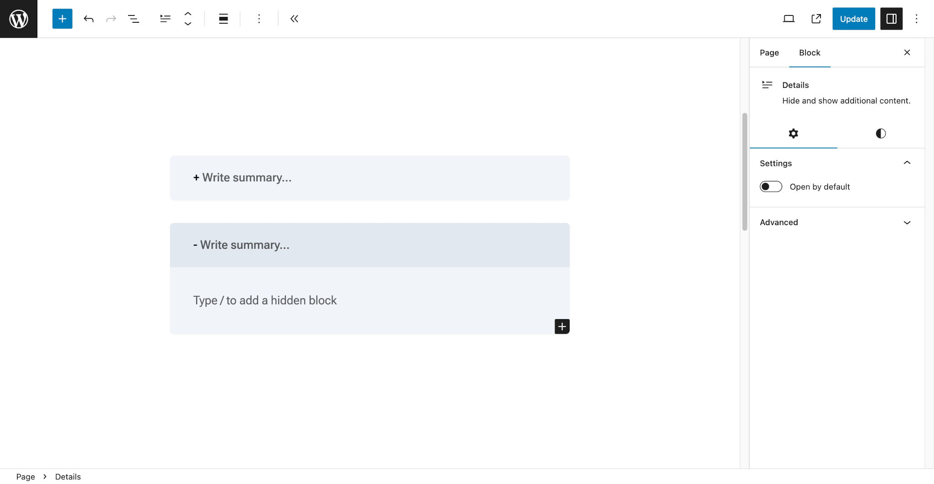Toggle the settings sidebar panel
The height and width of the screenshot is (484, 934).
[892, 19]
